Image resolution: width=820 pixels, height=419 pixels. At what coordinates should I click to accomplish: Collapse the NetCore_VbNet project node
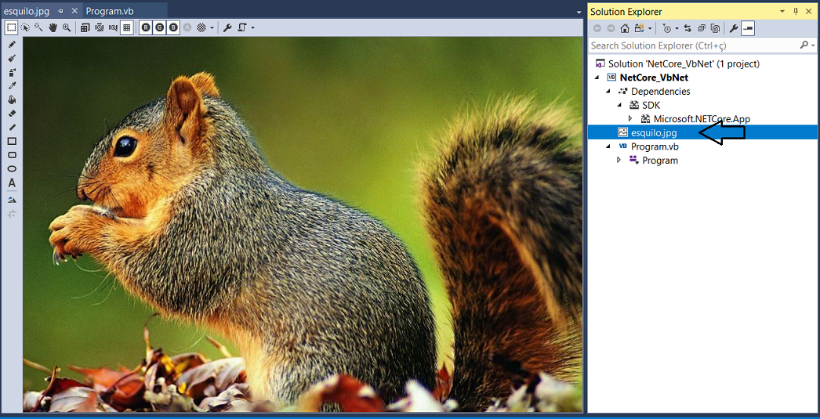click(x=597, y=78)
